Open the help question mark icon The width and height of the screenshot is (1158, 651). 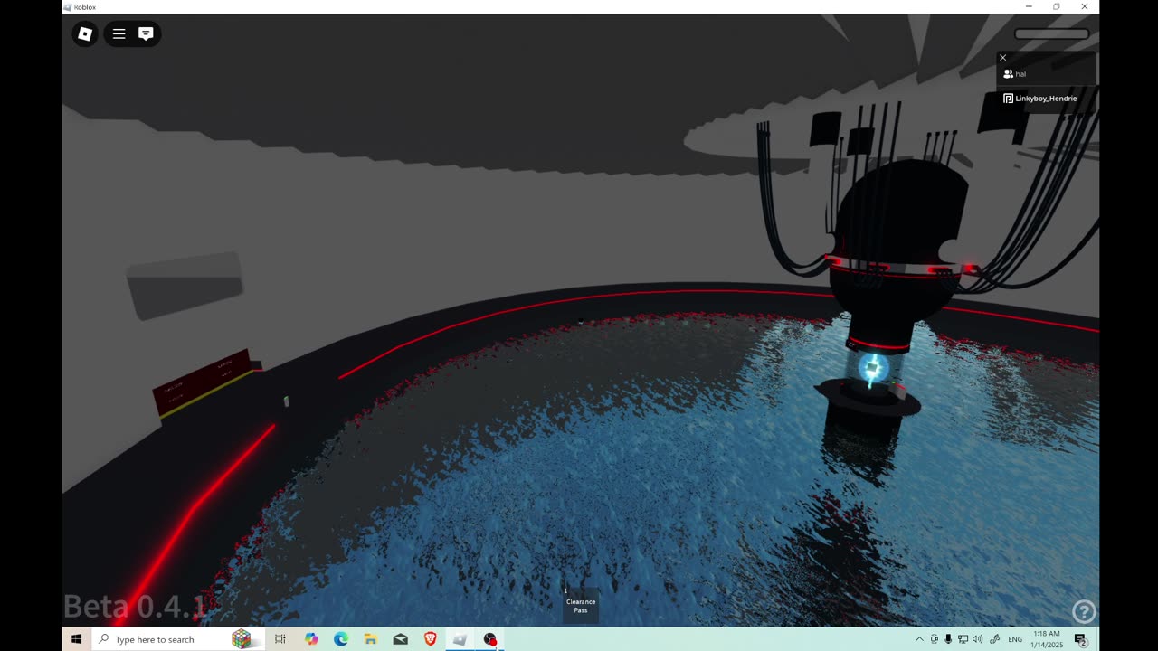[1083, 612]
